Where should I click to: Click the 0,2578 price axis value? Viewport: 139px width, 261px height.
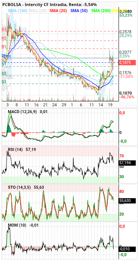click(126, 32)
